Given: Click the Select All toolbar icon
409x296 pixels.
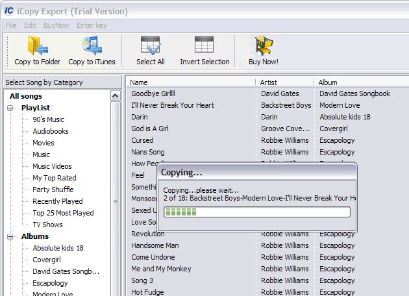Looking at the screenshot, I should click(151, 46).
